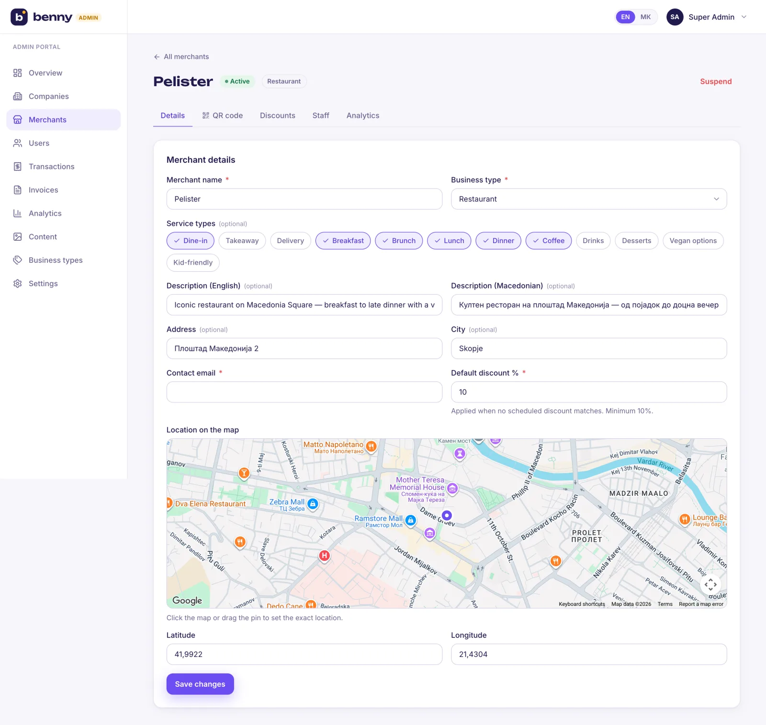766x725 pixels.
Task: Click the Latitude field
Action: [x=304, y=654]
